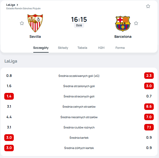Open the LaLiga league link chevron
Viewport: 159px width, 158px height.
(17, 5)
